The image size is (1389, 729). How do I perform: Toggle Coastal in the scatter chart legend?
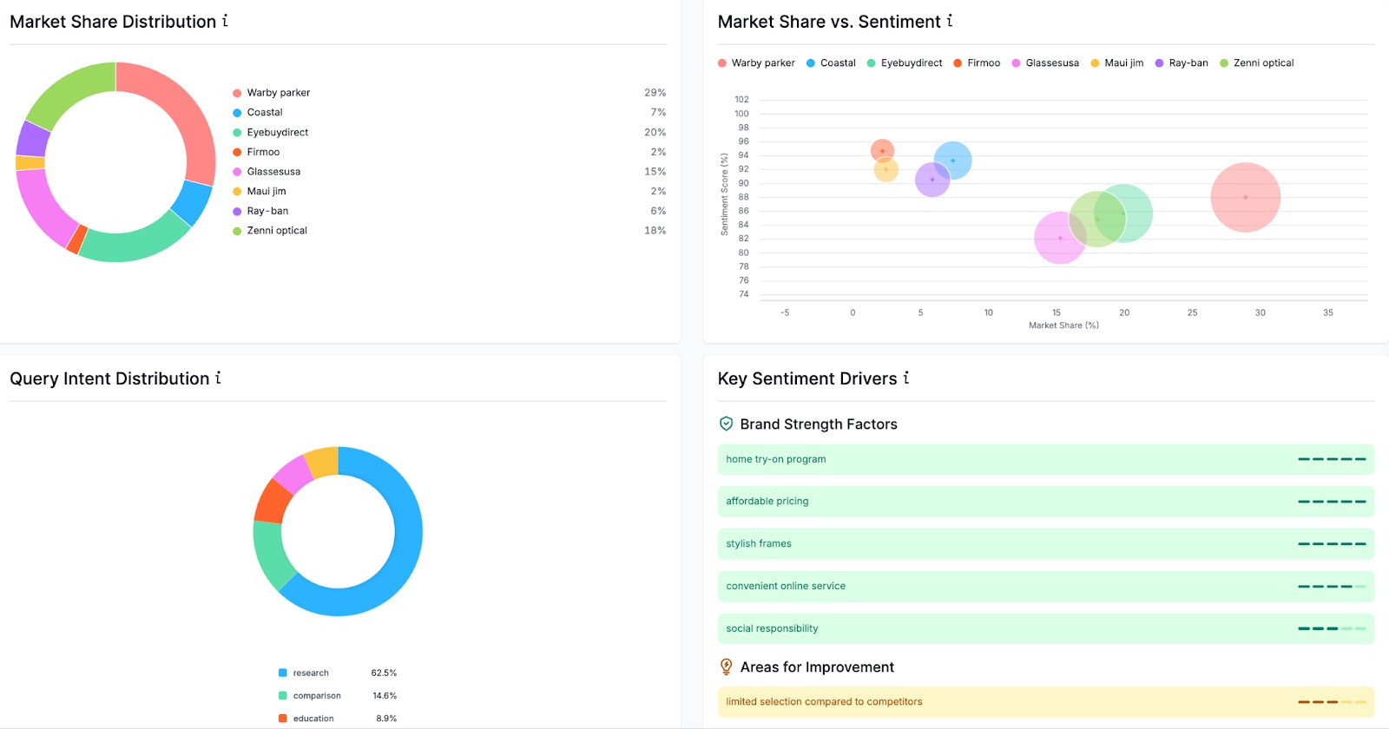tap(831, 62)
